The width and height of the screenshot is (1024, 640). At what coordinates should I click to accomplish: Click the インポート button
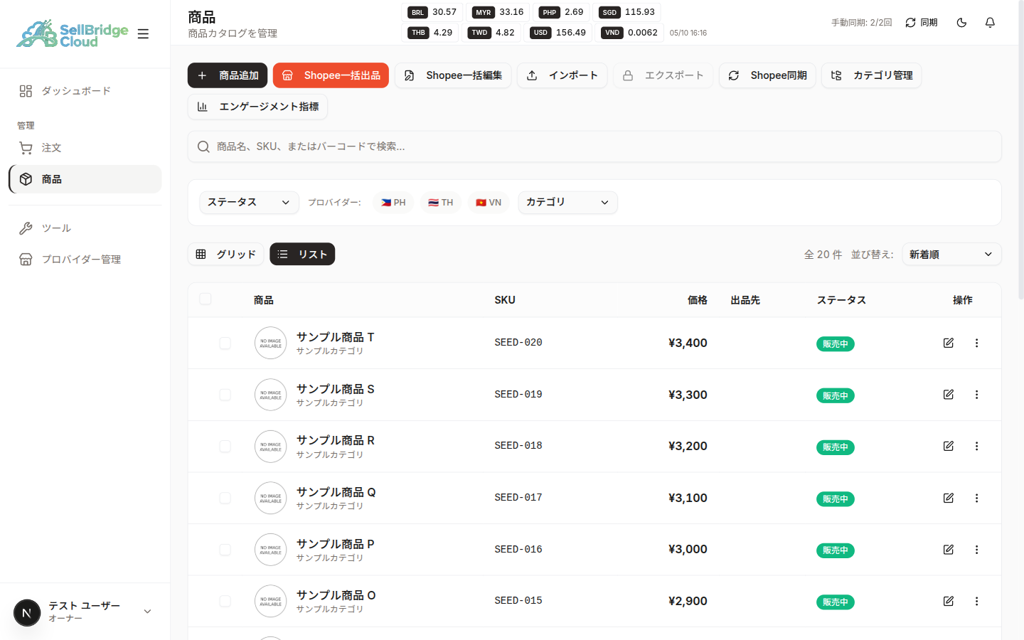click(562, 75)
